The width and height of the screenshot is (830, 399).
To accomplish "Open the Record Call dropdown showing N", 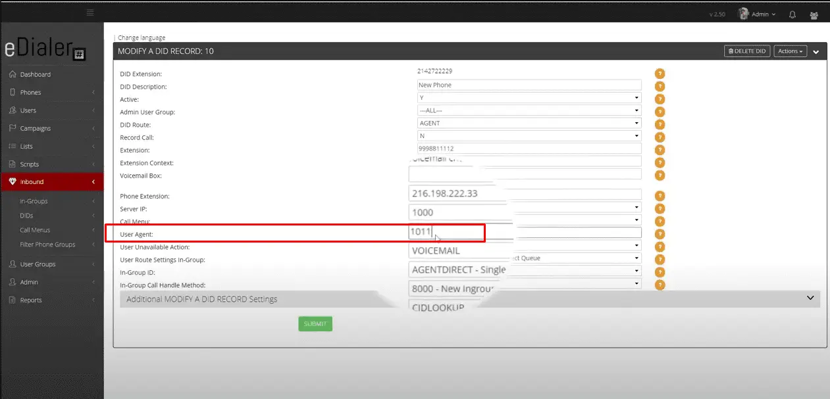I will (x=529, y=136).
